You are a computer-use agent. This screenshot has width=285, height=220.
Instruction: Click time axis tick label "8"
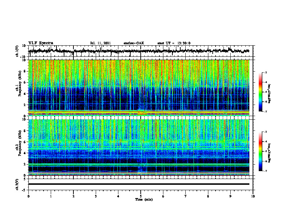click(208, 196)
